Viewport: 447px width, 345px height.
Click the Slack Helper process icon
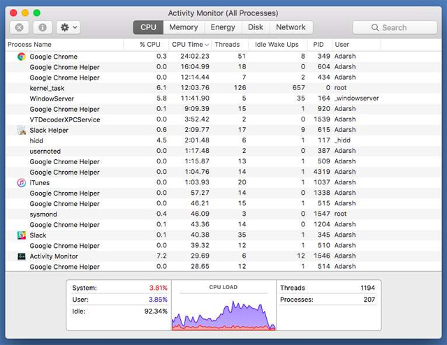tap(22, 130)
